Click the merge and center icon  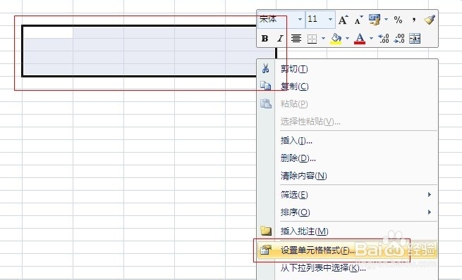point(415,39)
